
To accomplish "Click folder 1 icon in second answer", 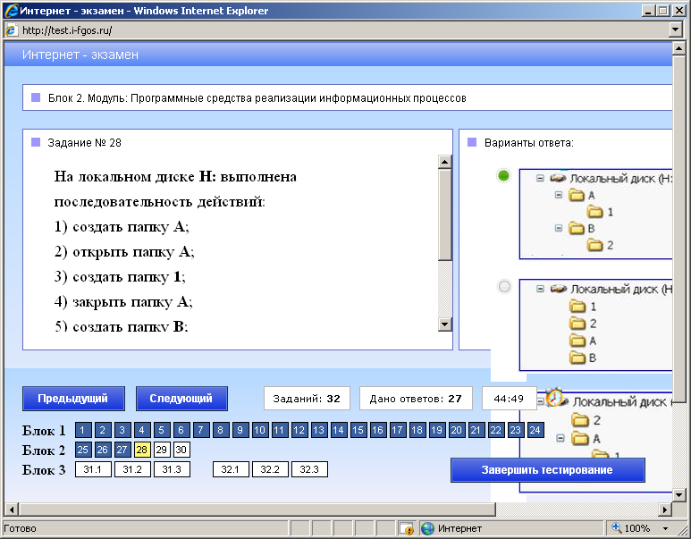I will coord(577,306).
